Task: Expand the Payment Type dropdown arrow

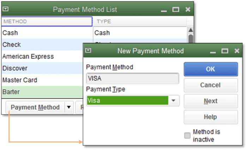Action: 174,100
